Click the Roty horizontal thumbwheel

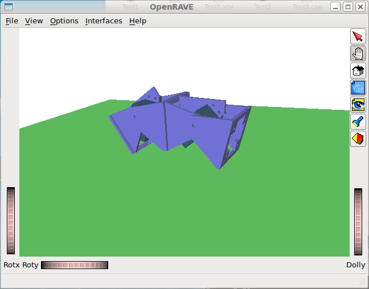pos(75,265)
